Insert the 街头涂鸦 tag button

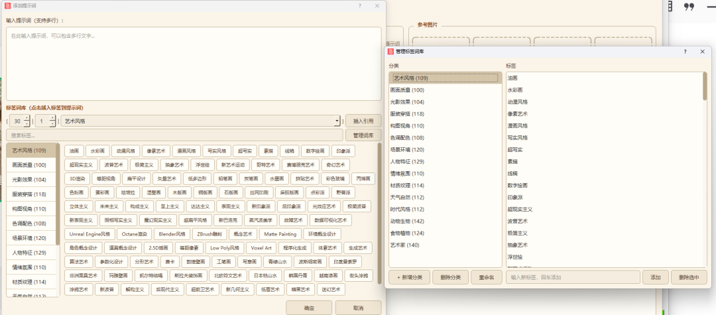[359, 276]
